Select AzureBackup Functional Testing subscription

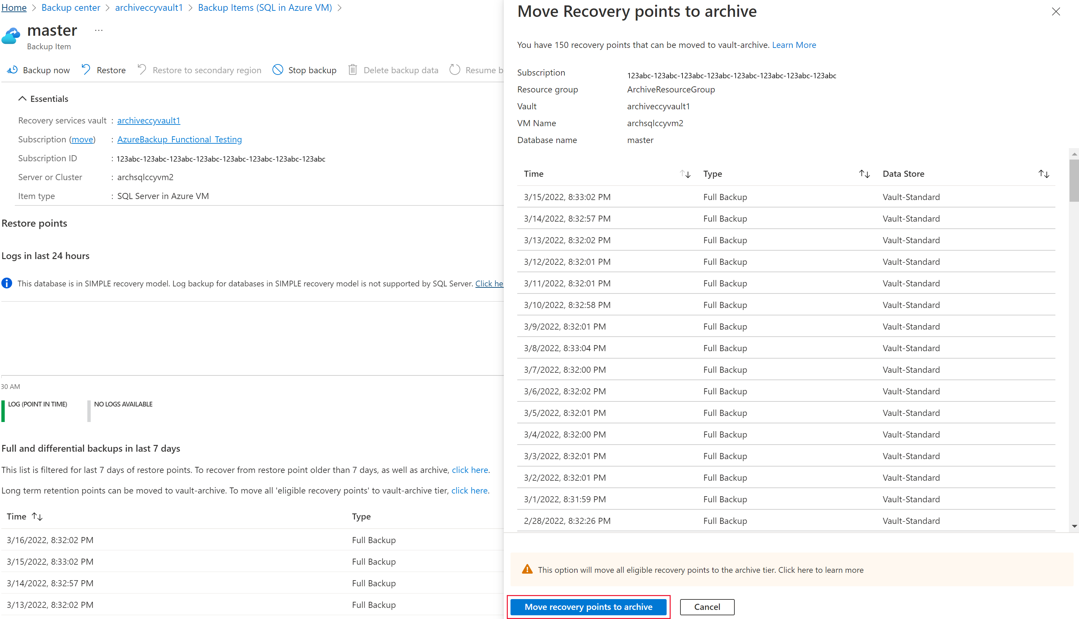coord(179,139)
